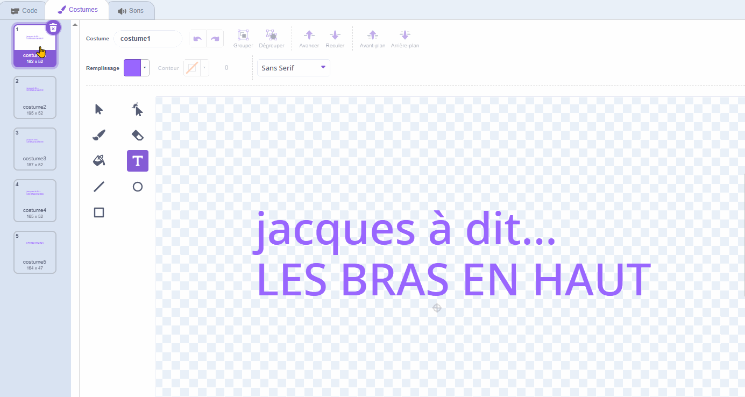Click the undo arrow button
The height and width of the screenshot is (397, 745).
(197, 39)
